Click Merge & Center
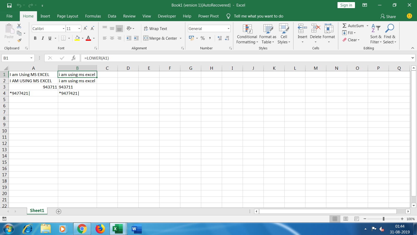The height and width of the screenshot is (235, 417). point(160,38)
